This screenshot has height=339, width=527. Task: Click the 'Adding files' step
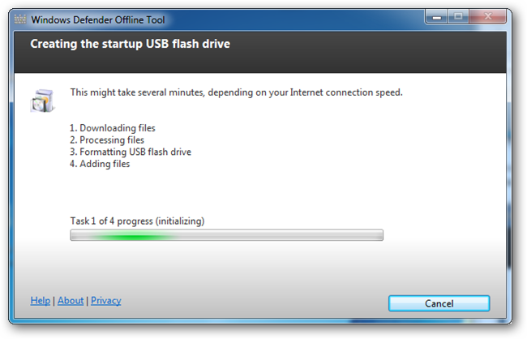tap(100, 164)
